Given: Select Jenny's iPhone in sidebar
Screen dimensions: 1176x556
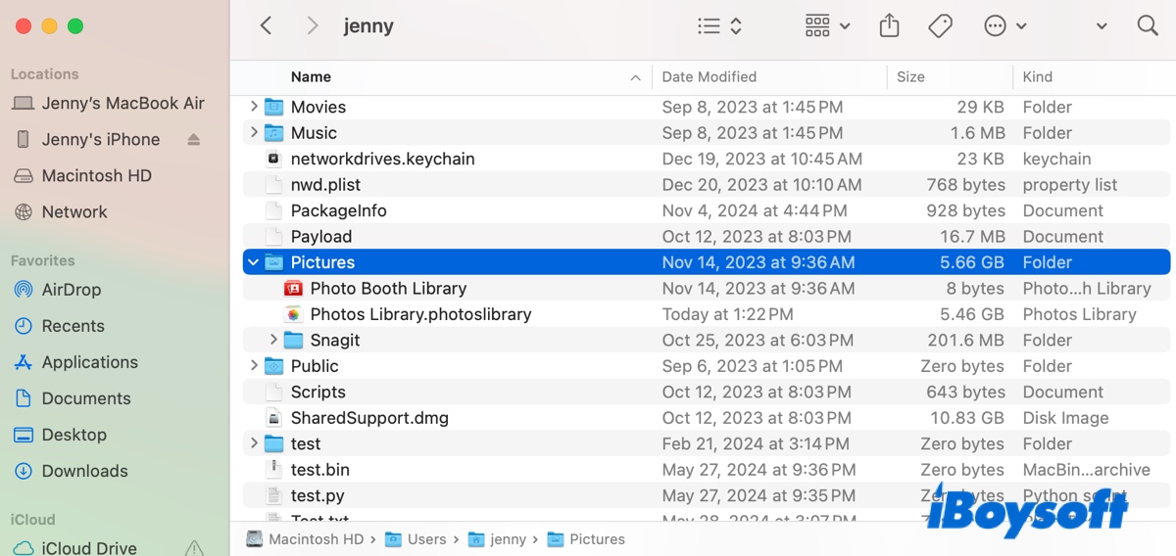Looking at the screenshot, I should (x=87, y=139).
